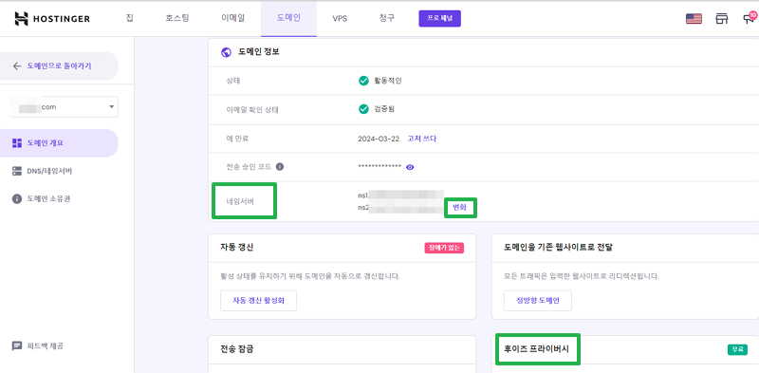Go to the 청구 tab

click(x=387, y=18)
